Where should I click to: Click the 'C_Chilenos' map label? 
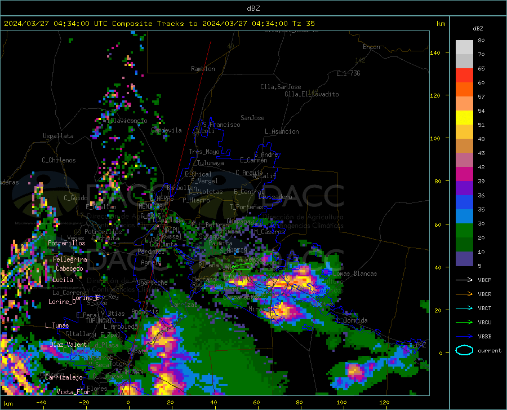(x=59, y=160)
